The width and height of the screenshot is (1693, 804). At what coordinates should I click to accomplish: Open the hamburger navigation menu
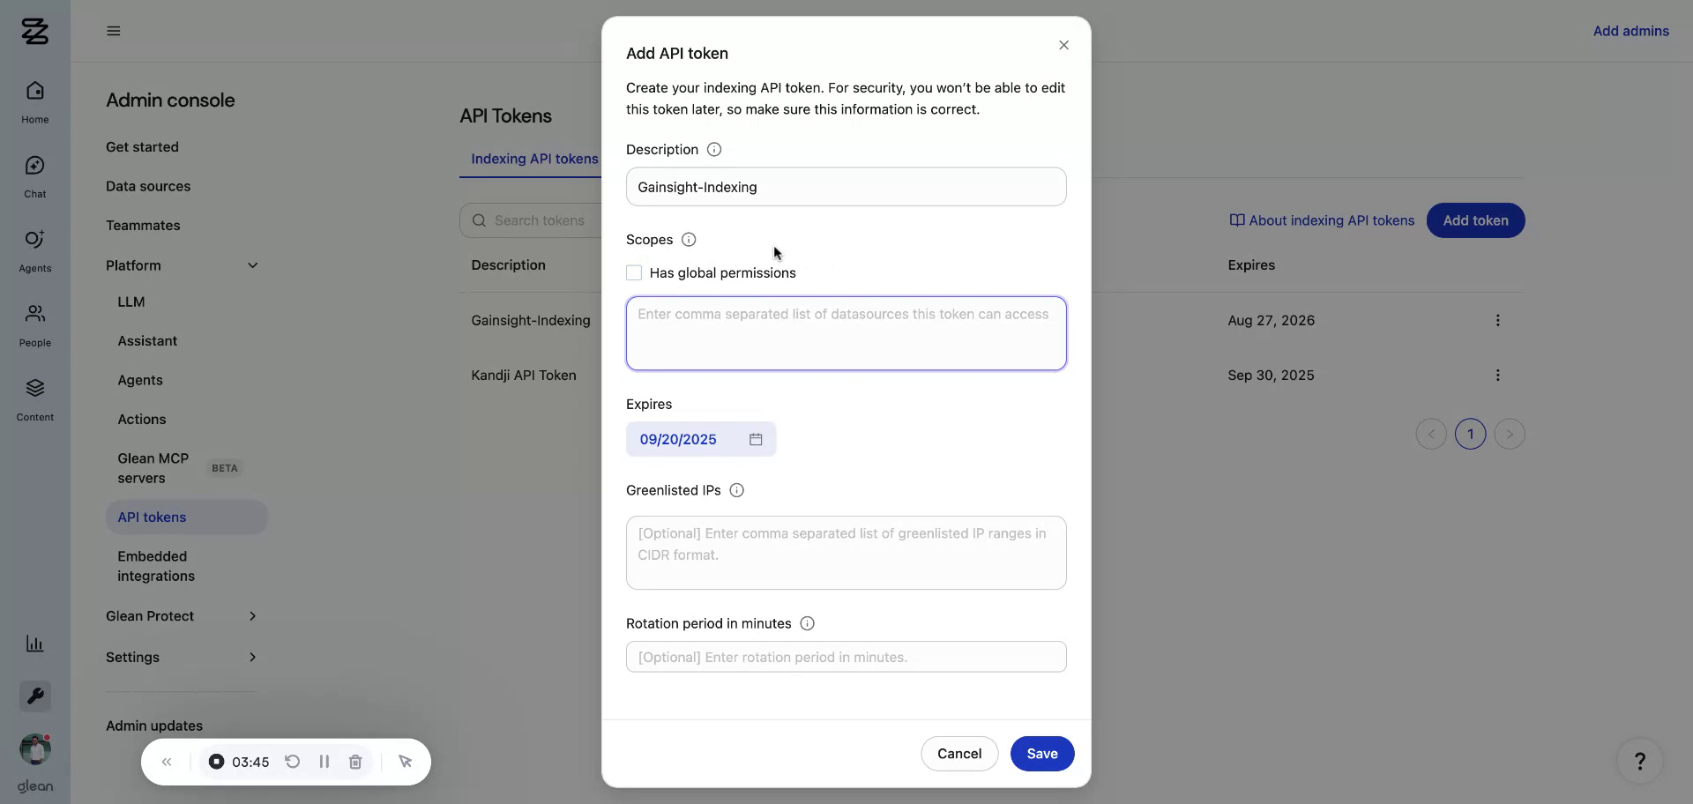[113, 31]
